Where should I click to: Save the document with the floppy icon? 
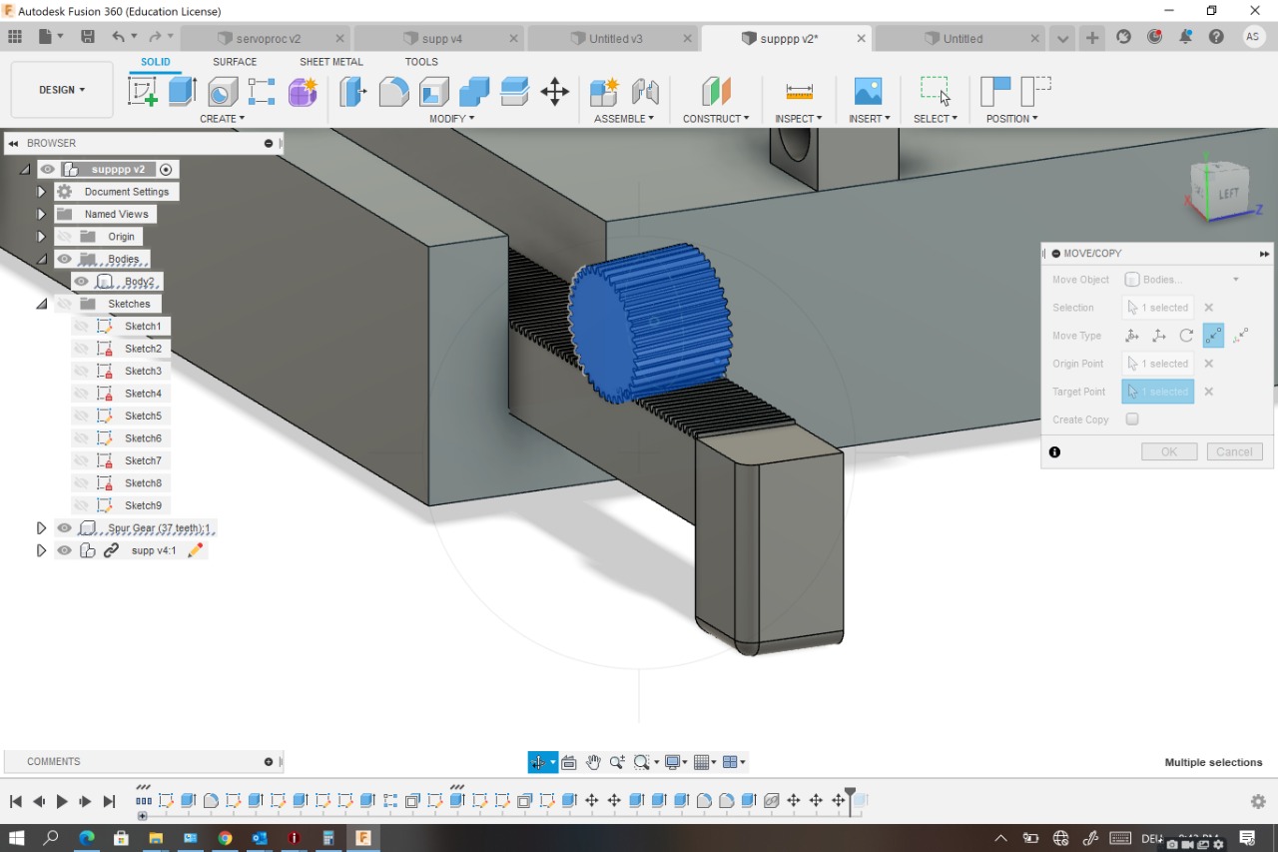click(x=88, y=37)
